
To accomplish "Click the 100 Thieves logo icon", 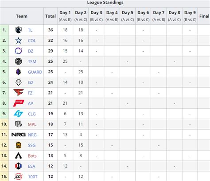I will pos(19,177).
